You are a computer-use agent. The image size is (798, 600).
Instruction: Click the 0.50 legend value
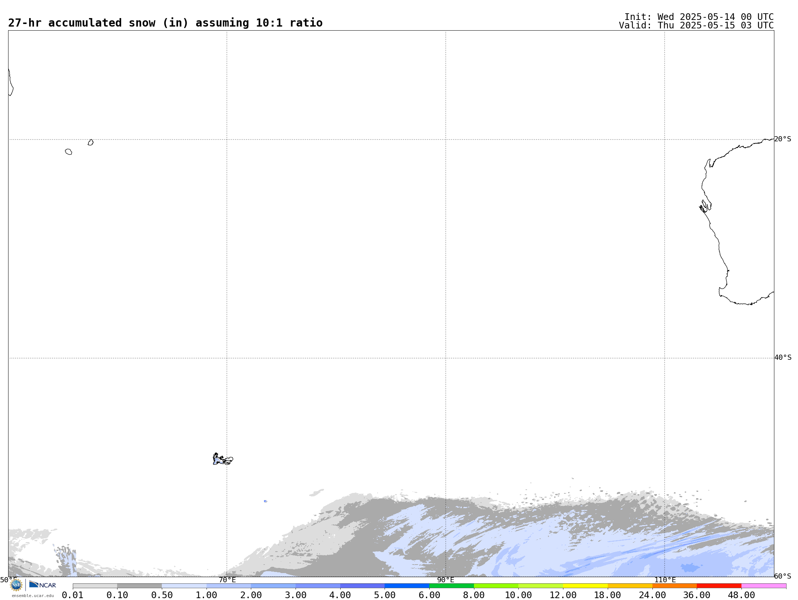(x=162, y=595)
